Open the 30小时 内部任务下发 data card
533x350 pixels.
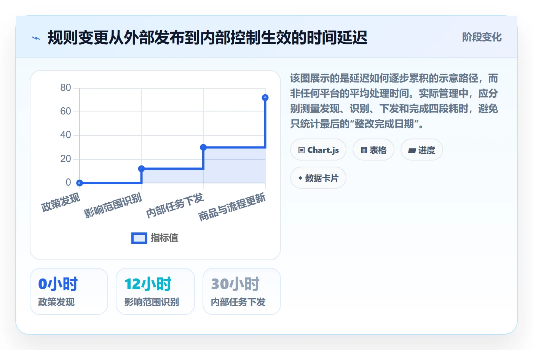click(242, 291)
